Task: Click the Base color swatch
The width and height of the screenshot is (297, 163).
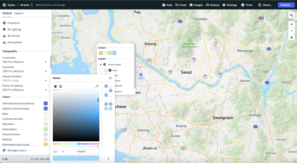Action: 46,114
